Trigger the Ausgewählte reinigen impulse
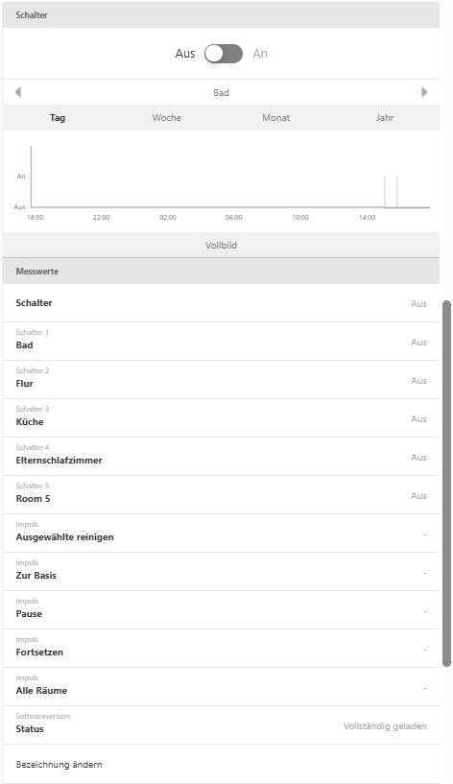 pos(221,533)
